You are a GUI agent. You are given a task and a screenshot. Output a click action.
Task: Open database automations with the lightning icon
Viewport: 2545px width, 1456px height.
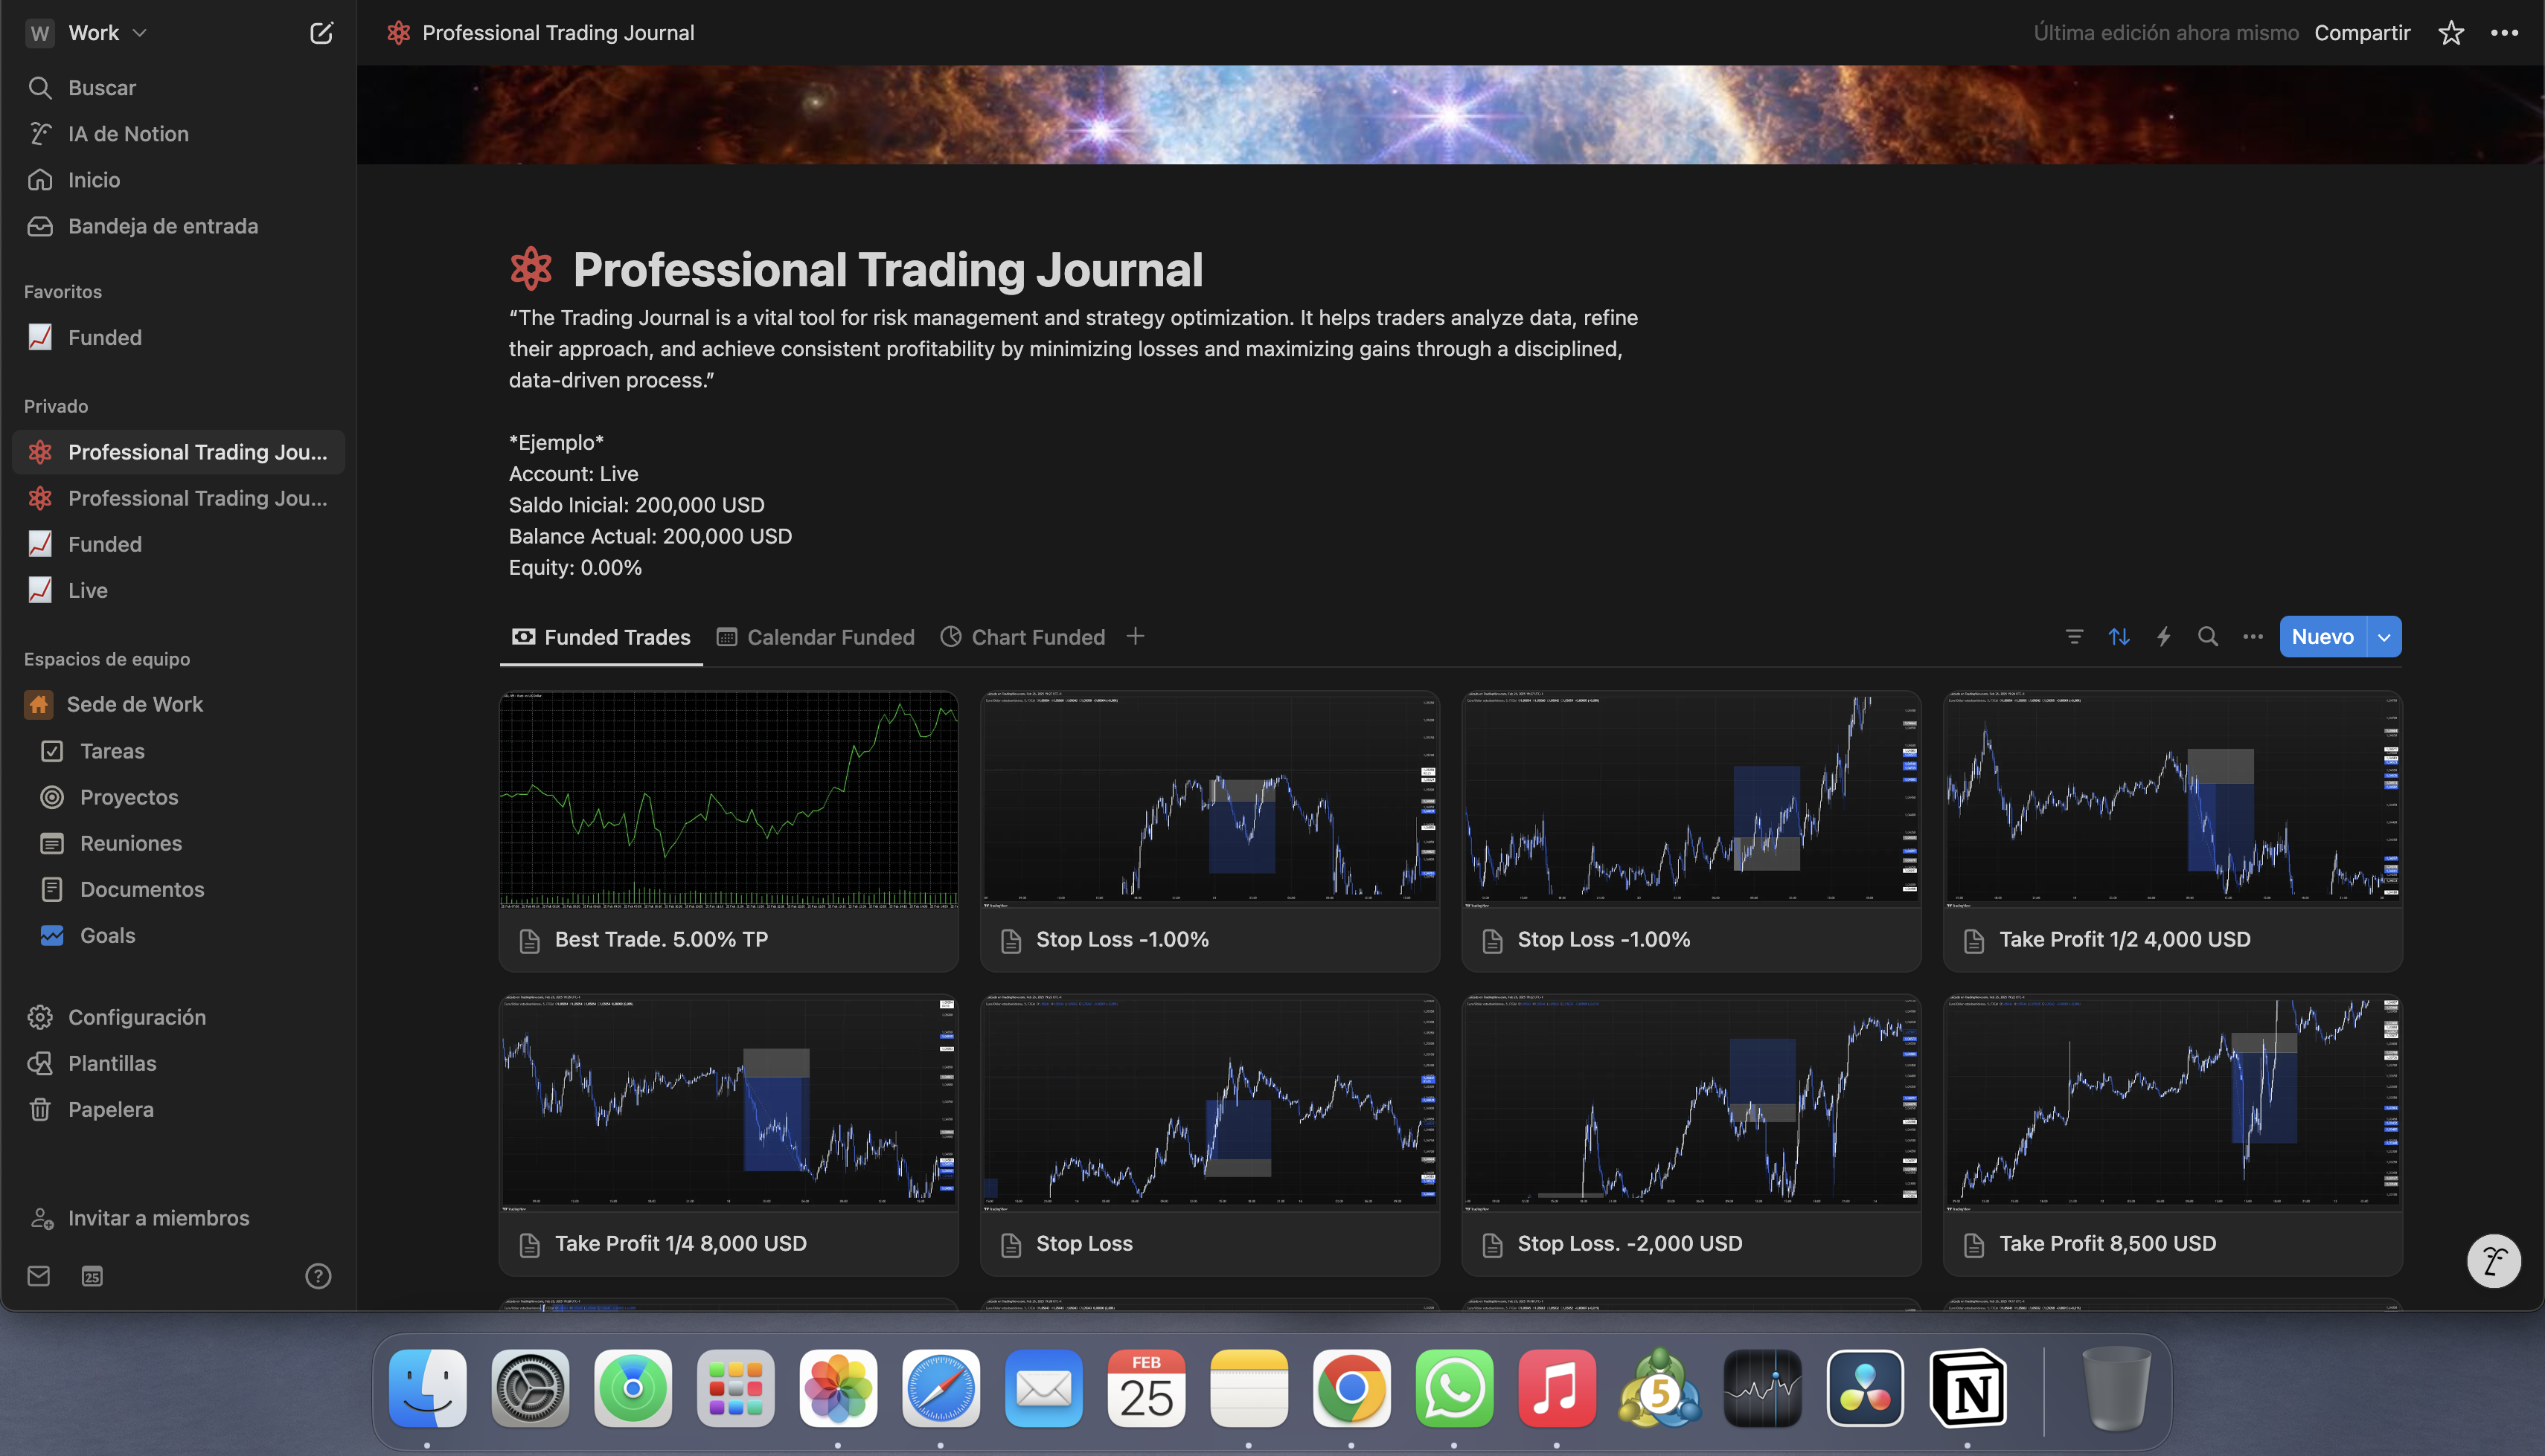[2163, 636]
